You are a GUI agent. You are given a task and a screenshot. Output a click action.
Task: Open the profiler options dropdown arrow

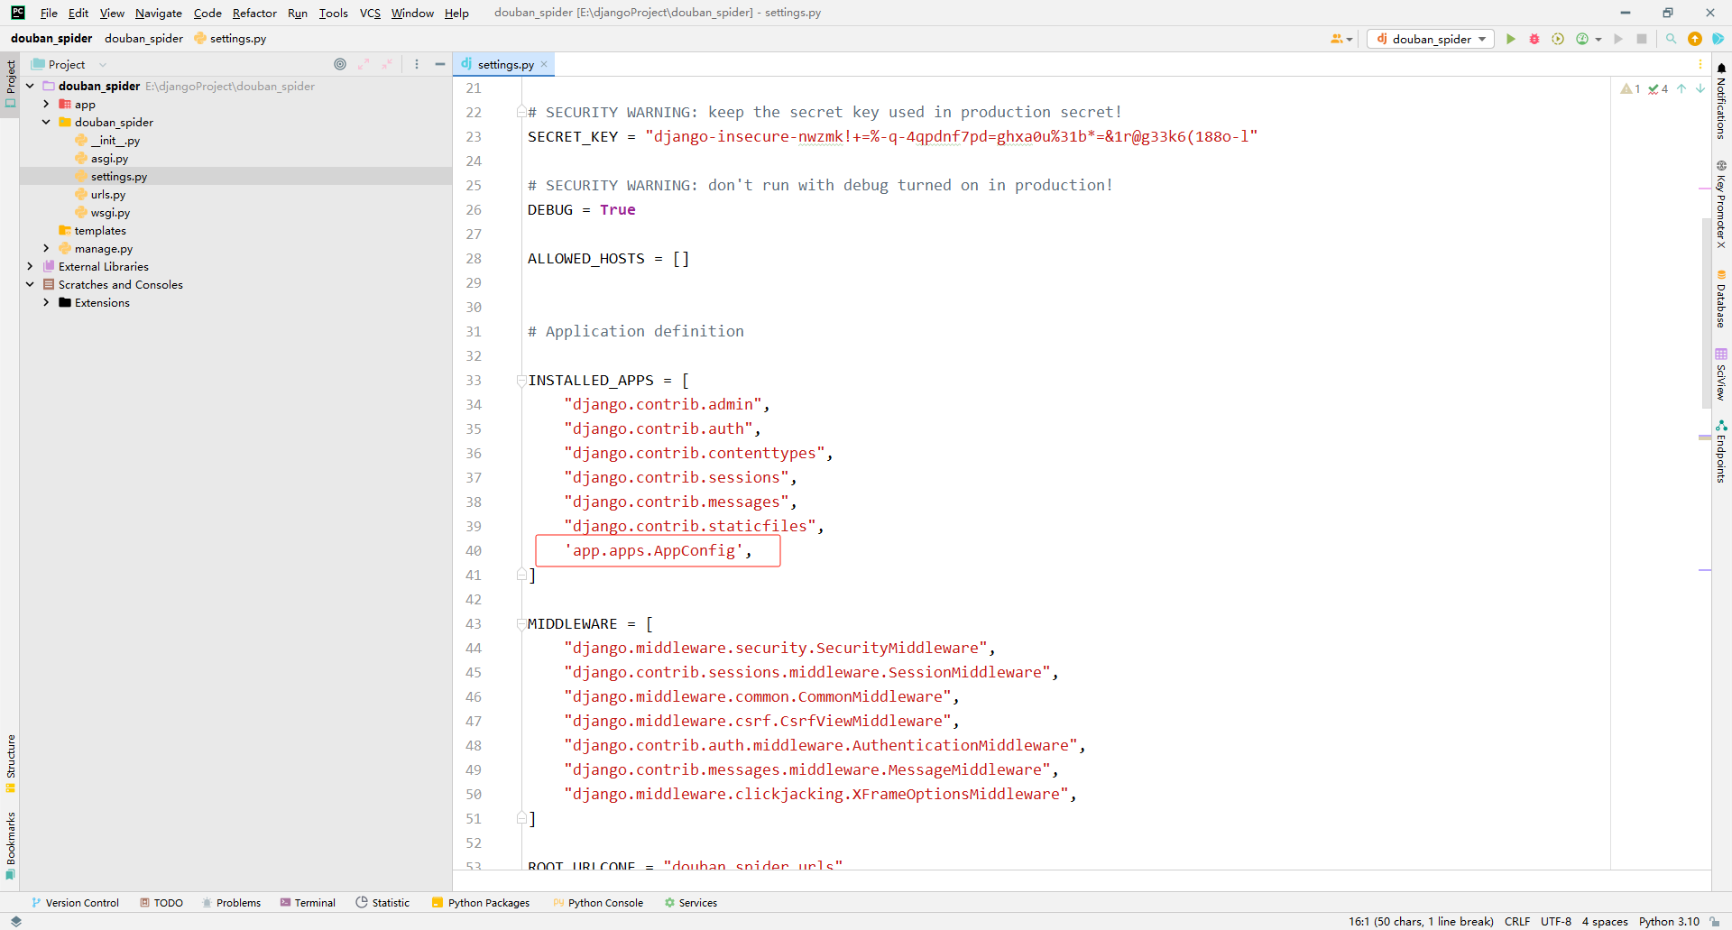tap(1598, 40)
